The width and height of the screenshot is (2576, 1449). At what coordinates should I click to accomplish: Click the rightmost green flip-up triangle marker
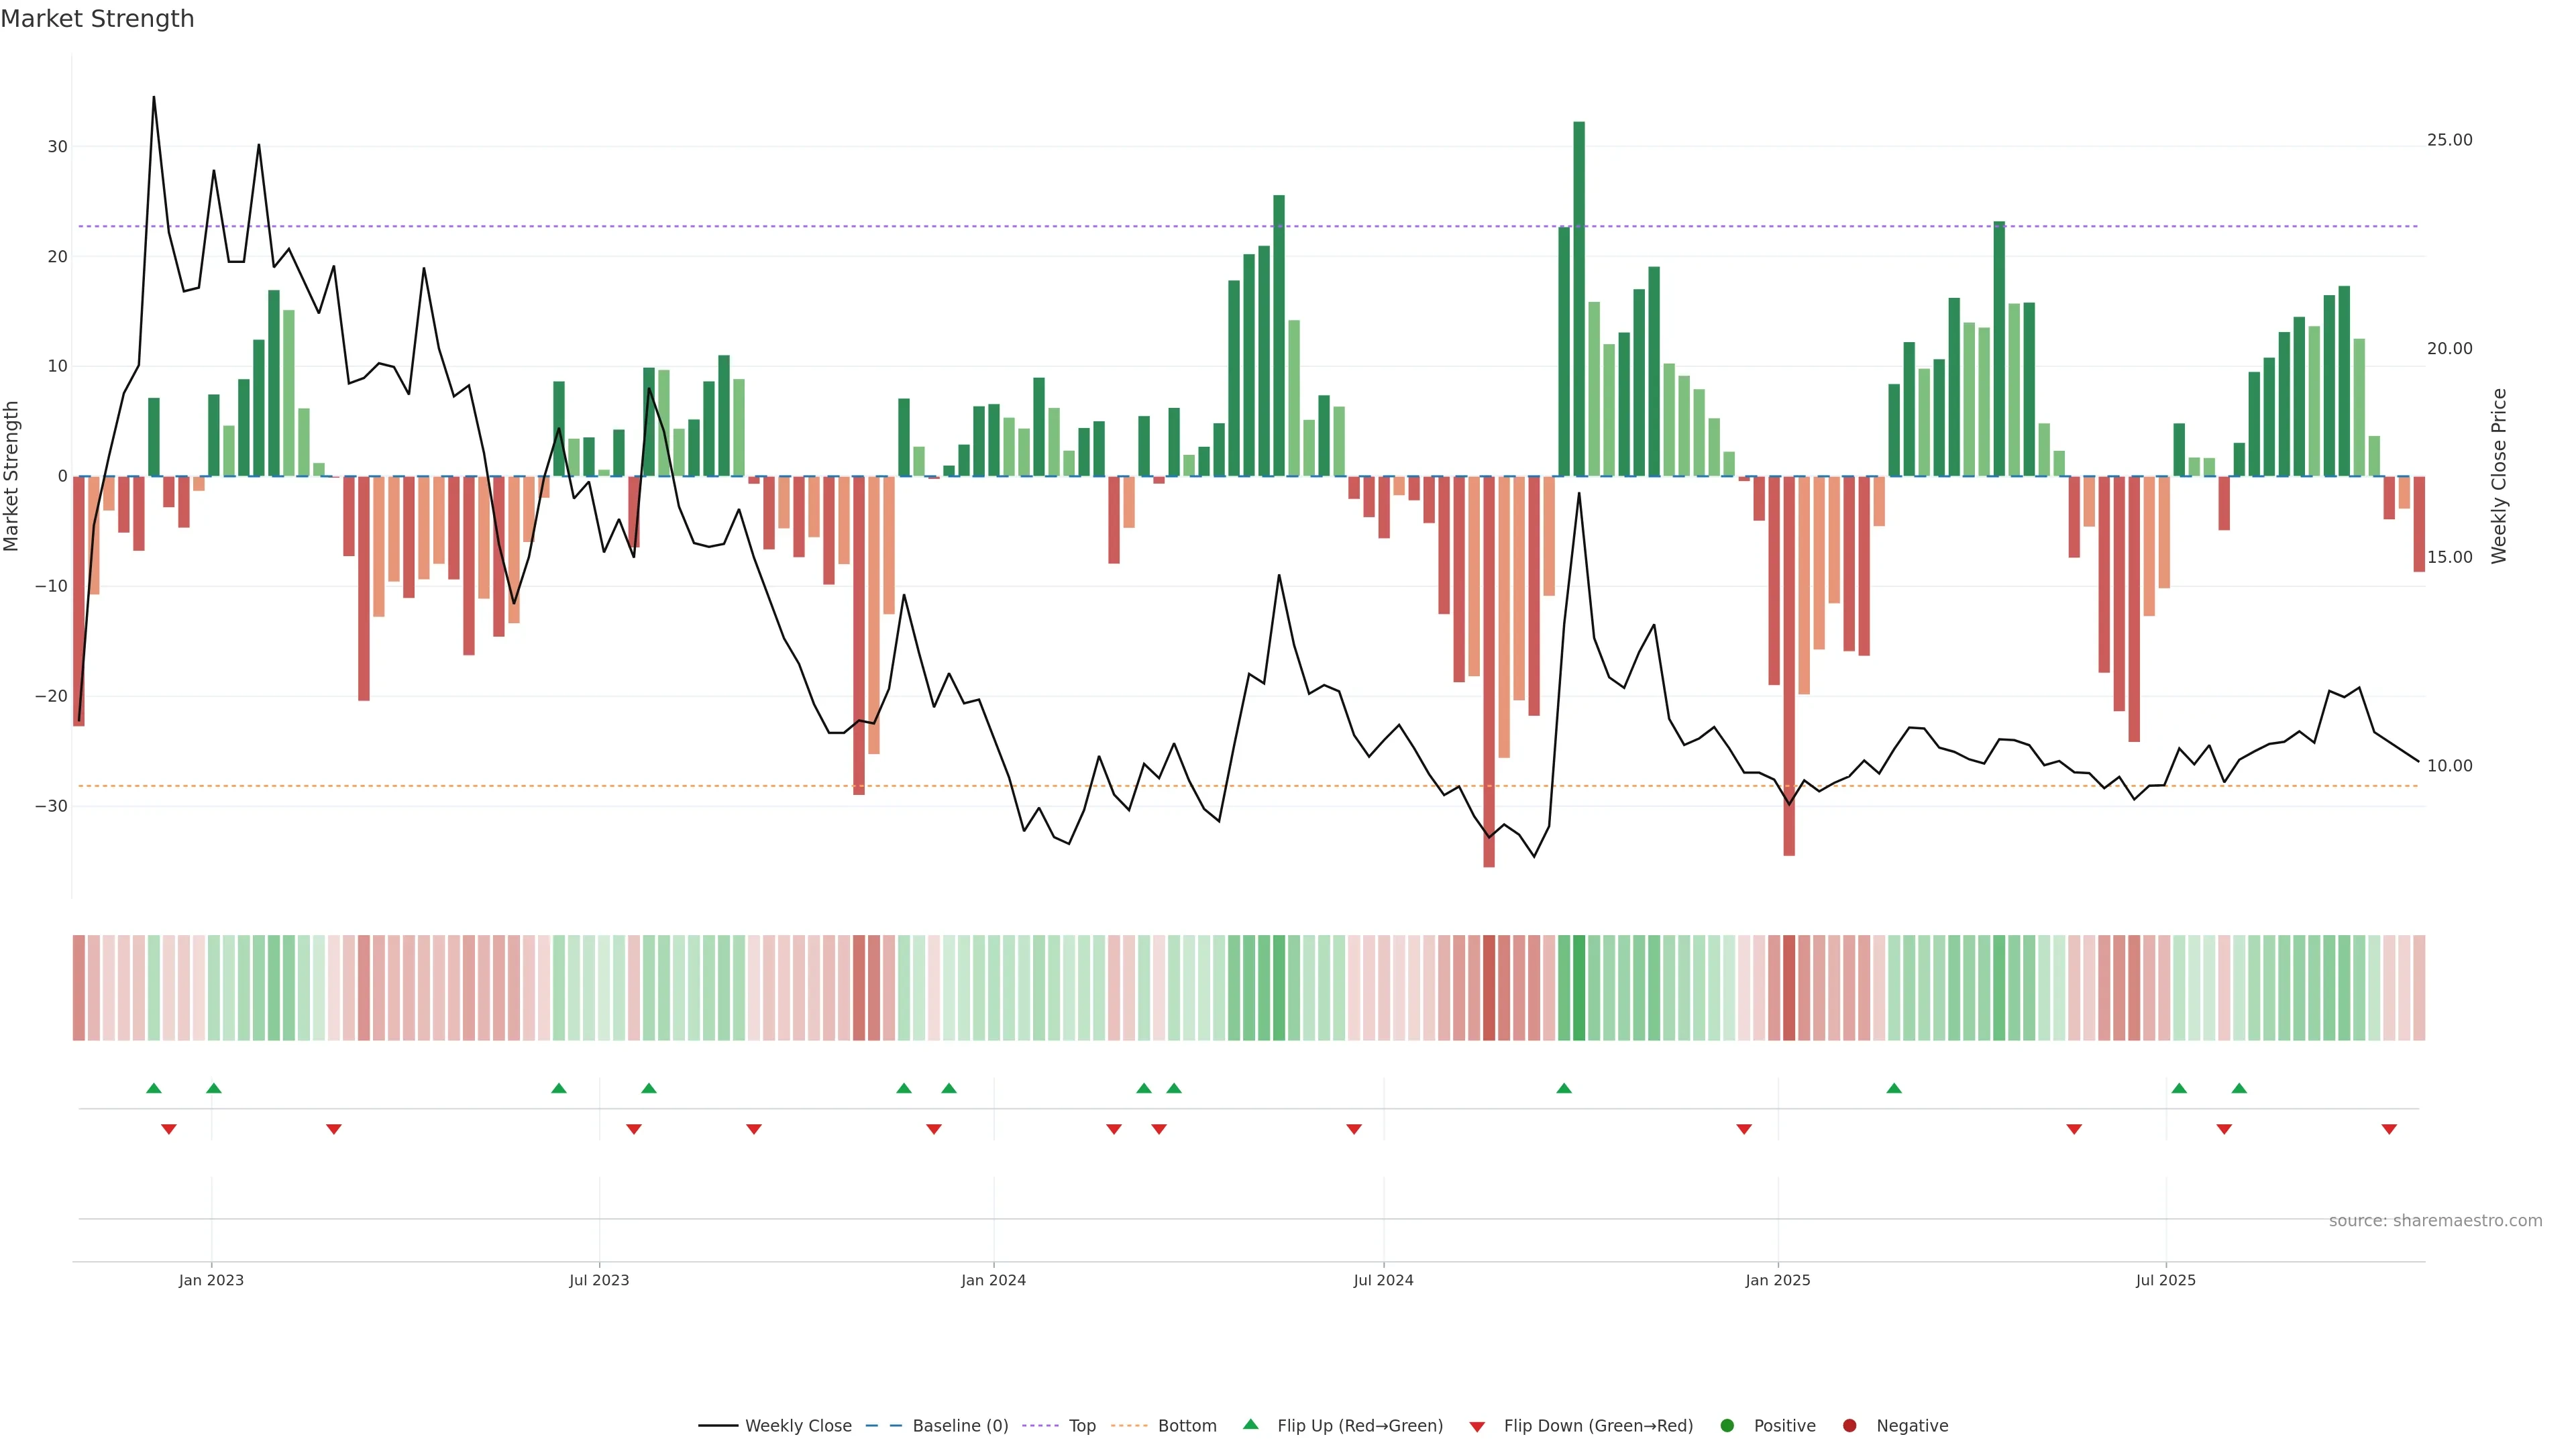click(2239, 1088)
